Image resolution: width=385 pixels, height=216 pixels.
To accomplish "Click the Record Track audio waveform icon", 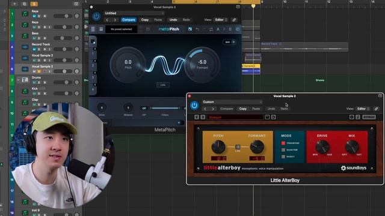I will pyautogui.click(x=25, y=47).
